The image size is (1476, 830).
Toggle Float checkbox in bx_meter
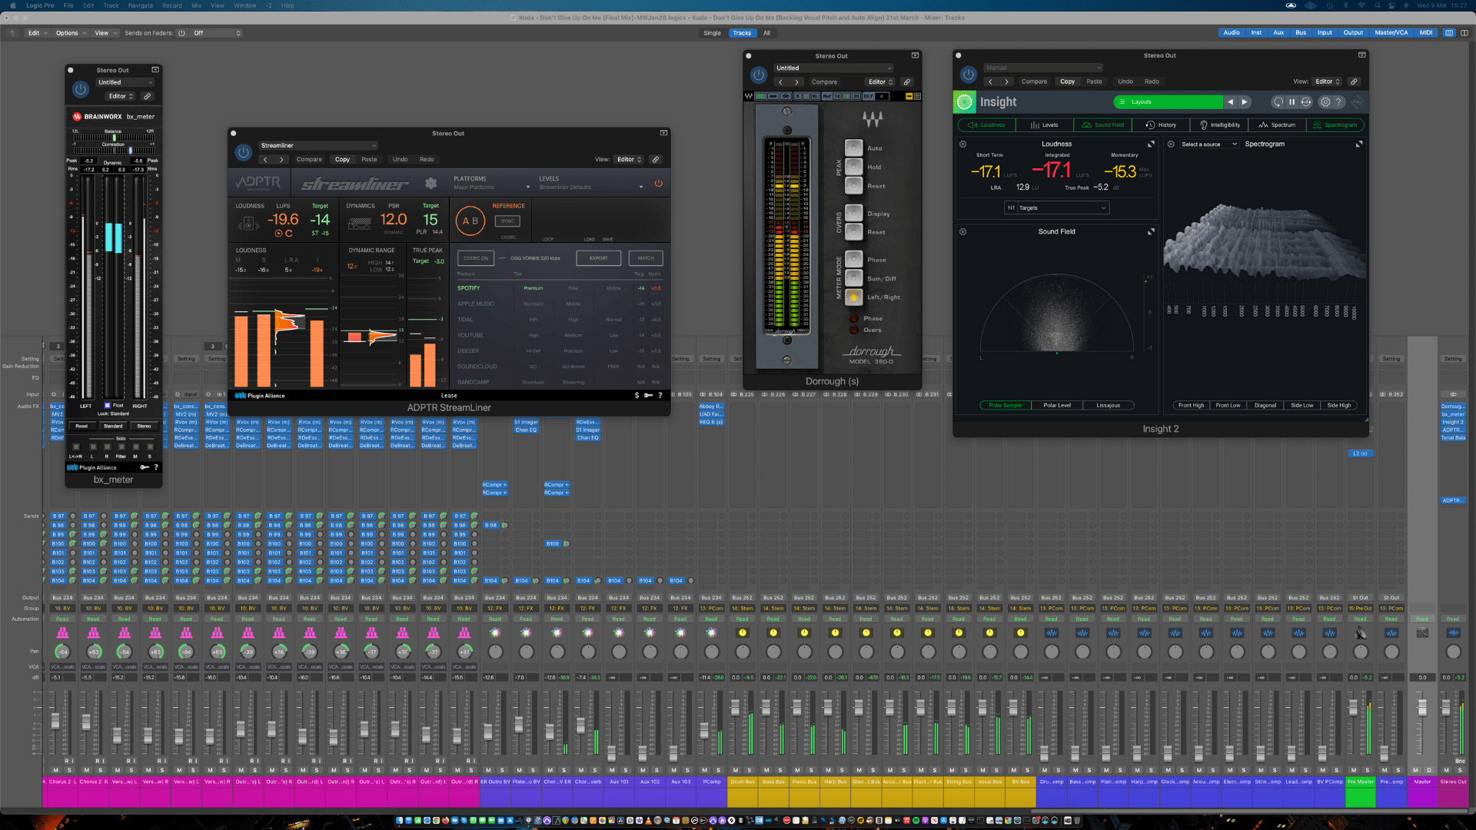[x=108, y=405]
